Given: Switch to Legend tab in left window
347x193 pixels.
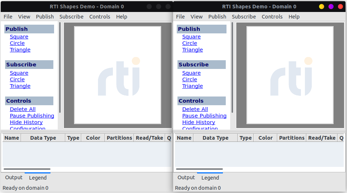Looking at the screenshot, I should [38, 177].
